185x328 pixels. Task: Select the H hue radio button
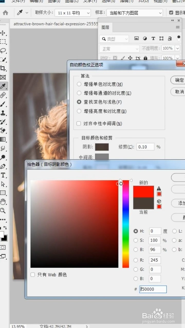tap(136, 231)
